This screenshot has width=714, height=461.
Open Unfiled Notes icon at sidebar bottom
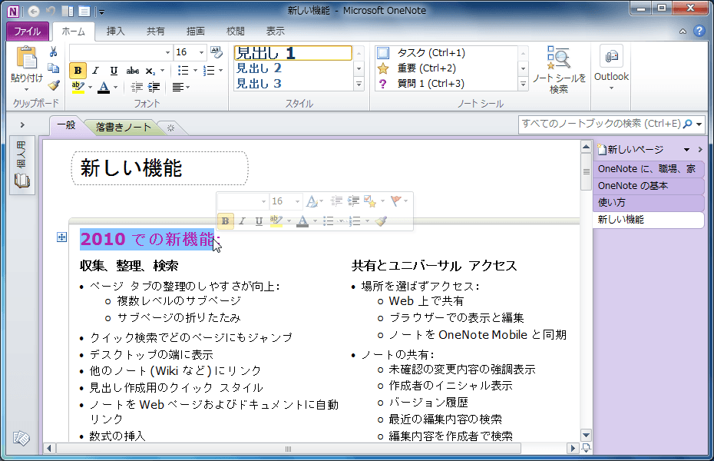click(21, 438)
